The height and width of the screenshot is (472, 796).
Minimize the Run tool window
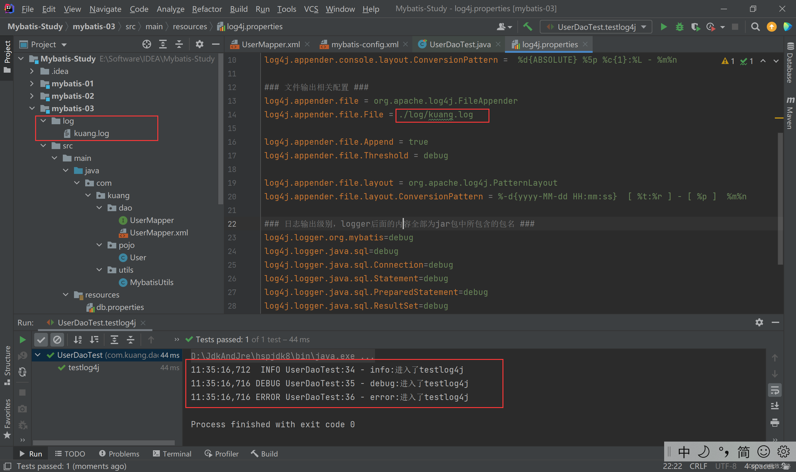[x=775, y=322]
